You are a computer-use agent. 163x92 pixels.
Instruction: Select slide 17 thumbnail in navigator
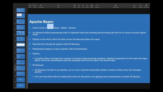(21, 62)
